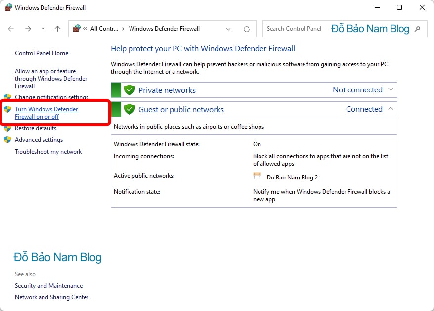The height and width of the screenshot is (311, 434).
Task: Click Windows Defender Firewall breadcrumb segment
Action: click(164, 29)
